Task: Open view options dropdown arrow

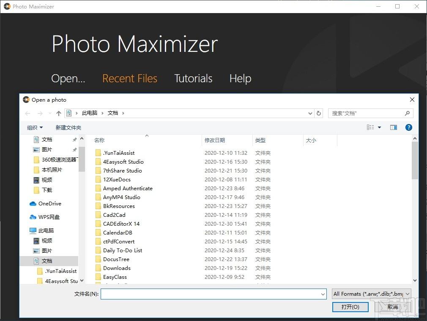Action: coord(379,127)
